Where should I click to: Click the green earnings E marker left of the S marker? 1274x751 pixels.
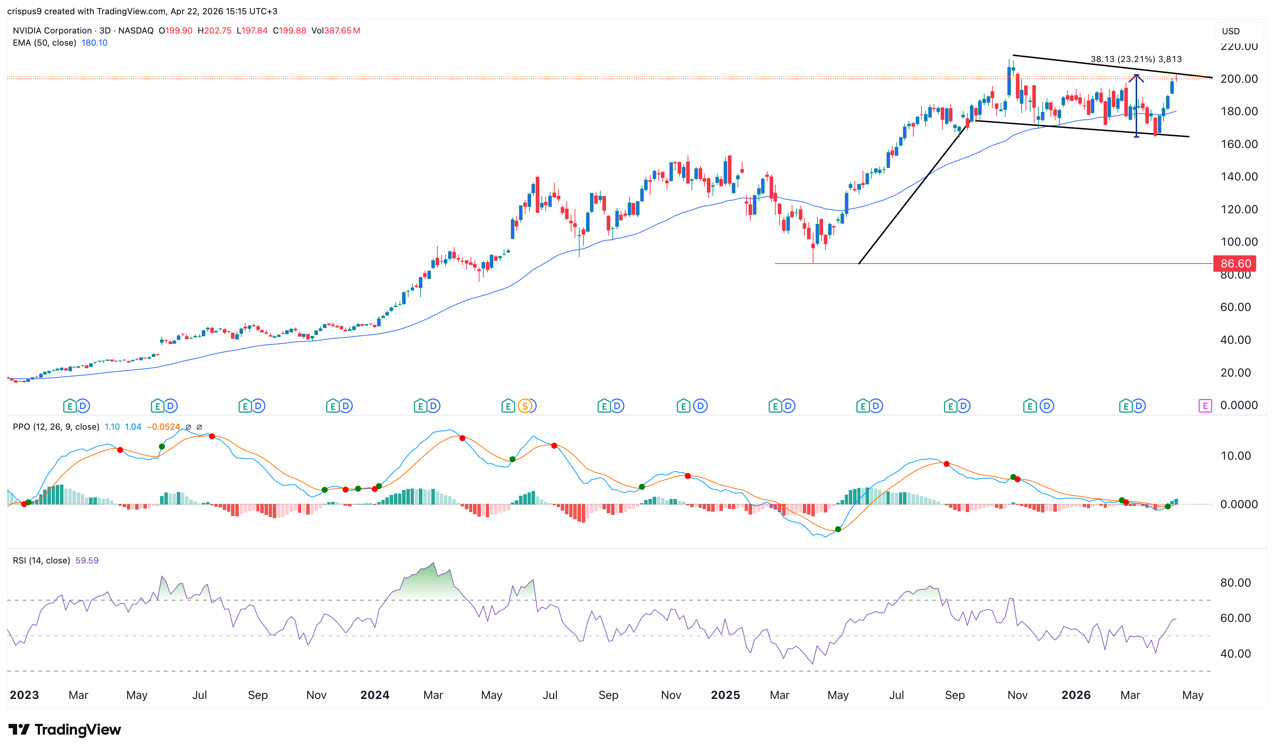point(508,406)
